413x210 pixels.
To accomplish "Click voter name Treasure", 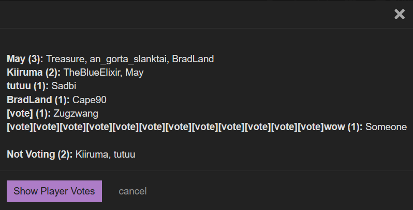I will (x=66, y=59).
